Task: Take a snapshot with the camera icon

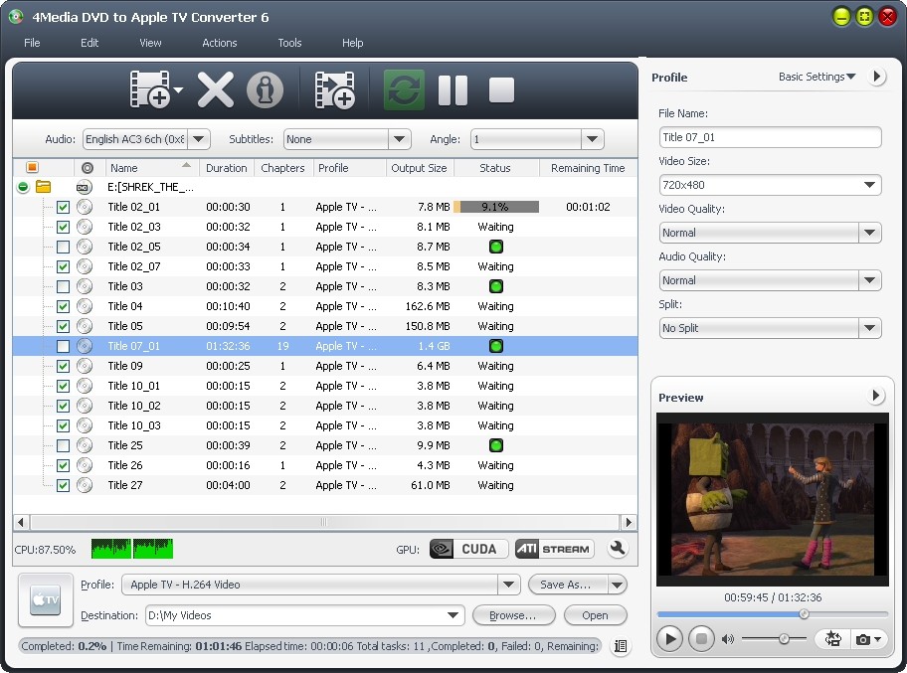Action: (862, 639)
